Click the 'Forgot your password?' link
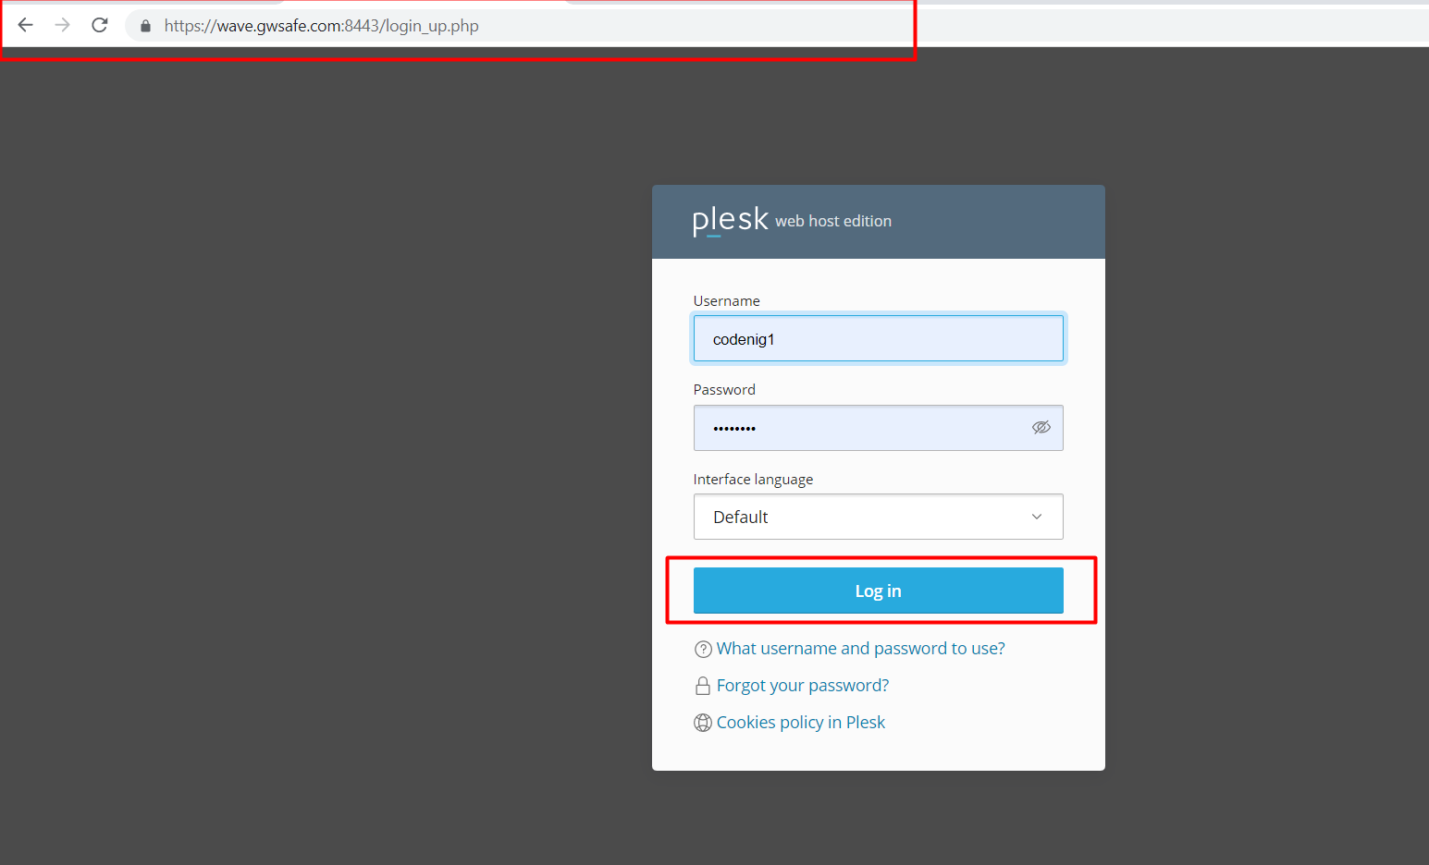1429x865 pixels. pyautogui.click(x=803, y=686)
